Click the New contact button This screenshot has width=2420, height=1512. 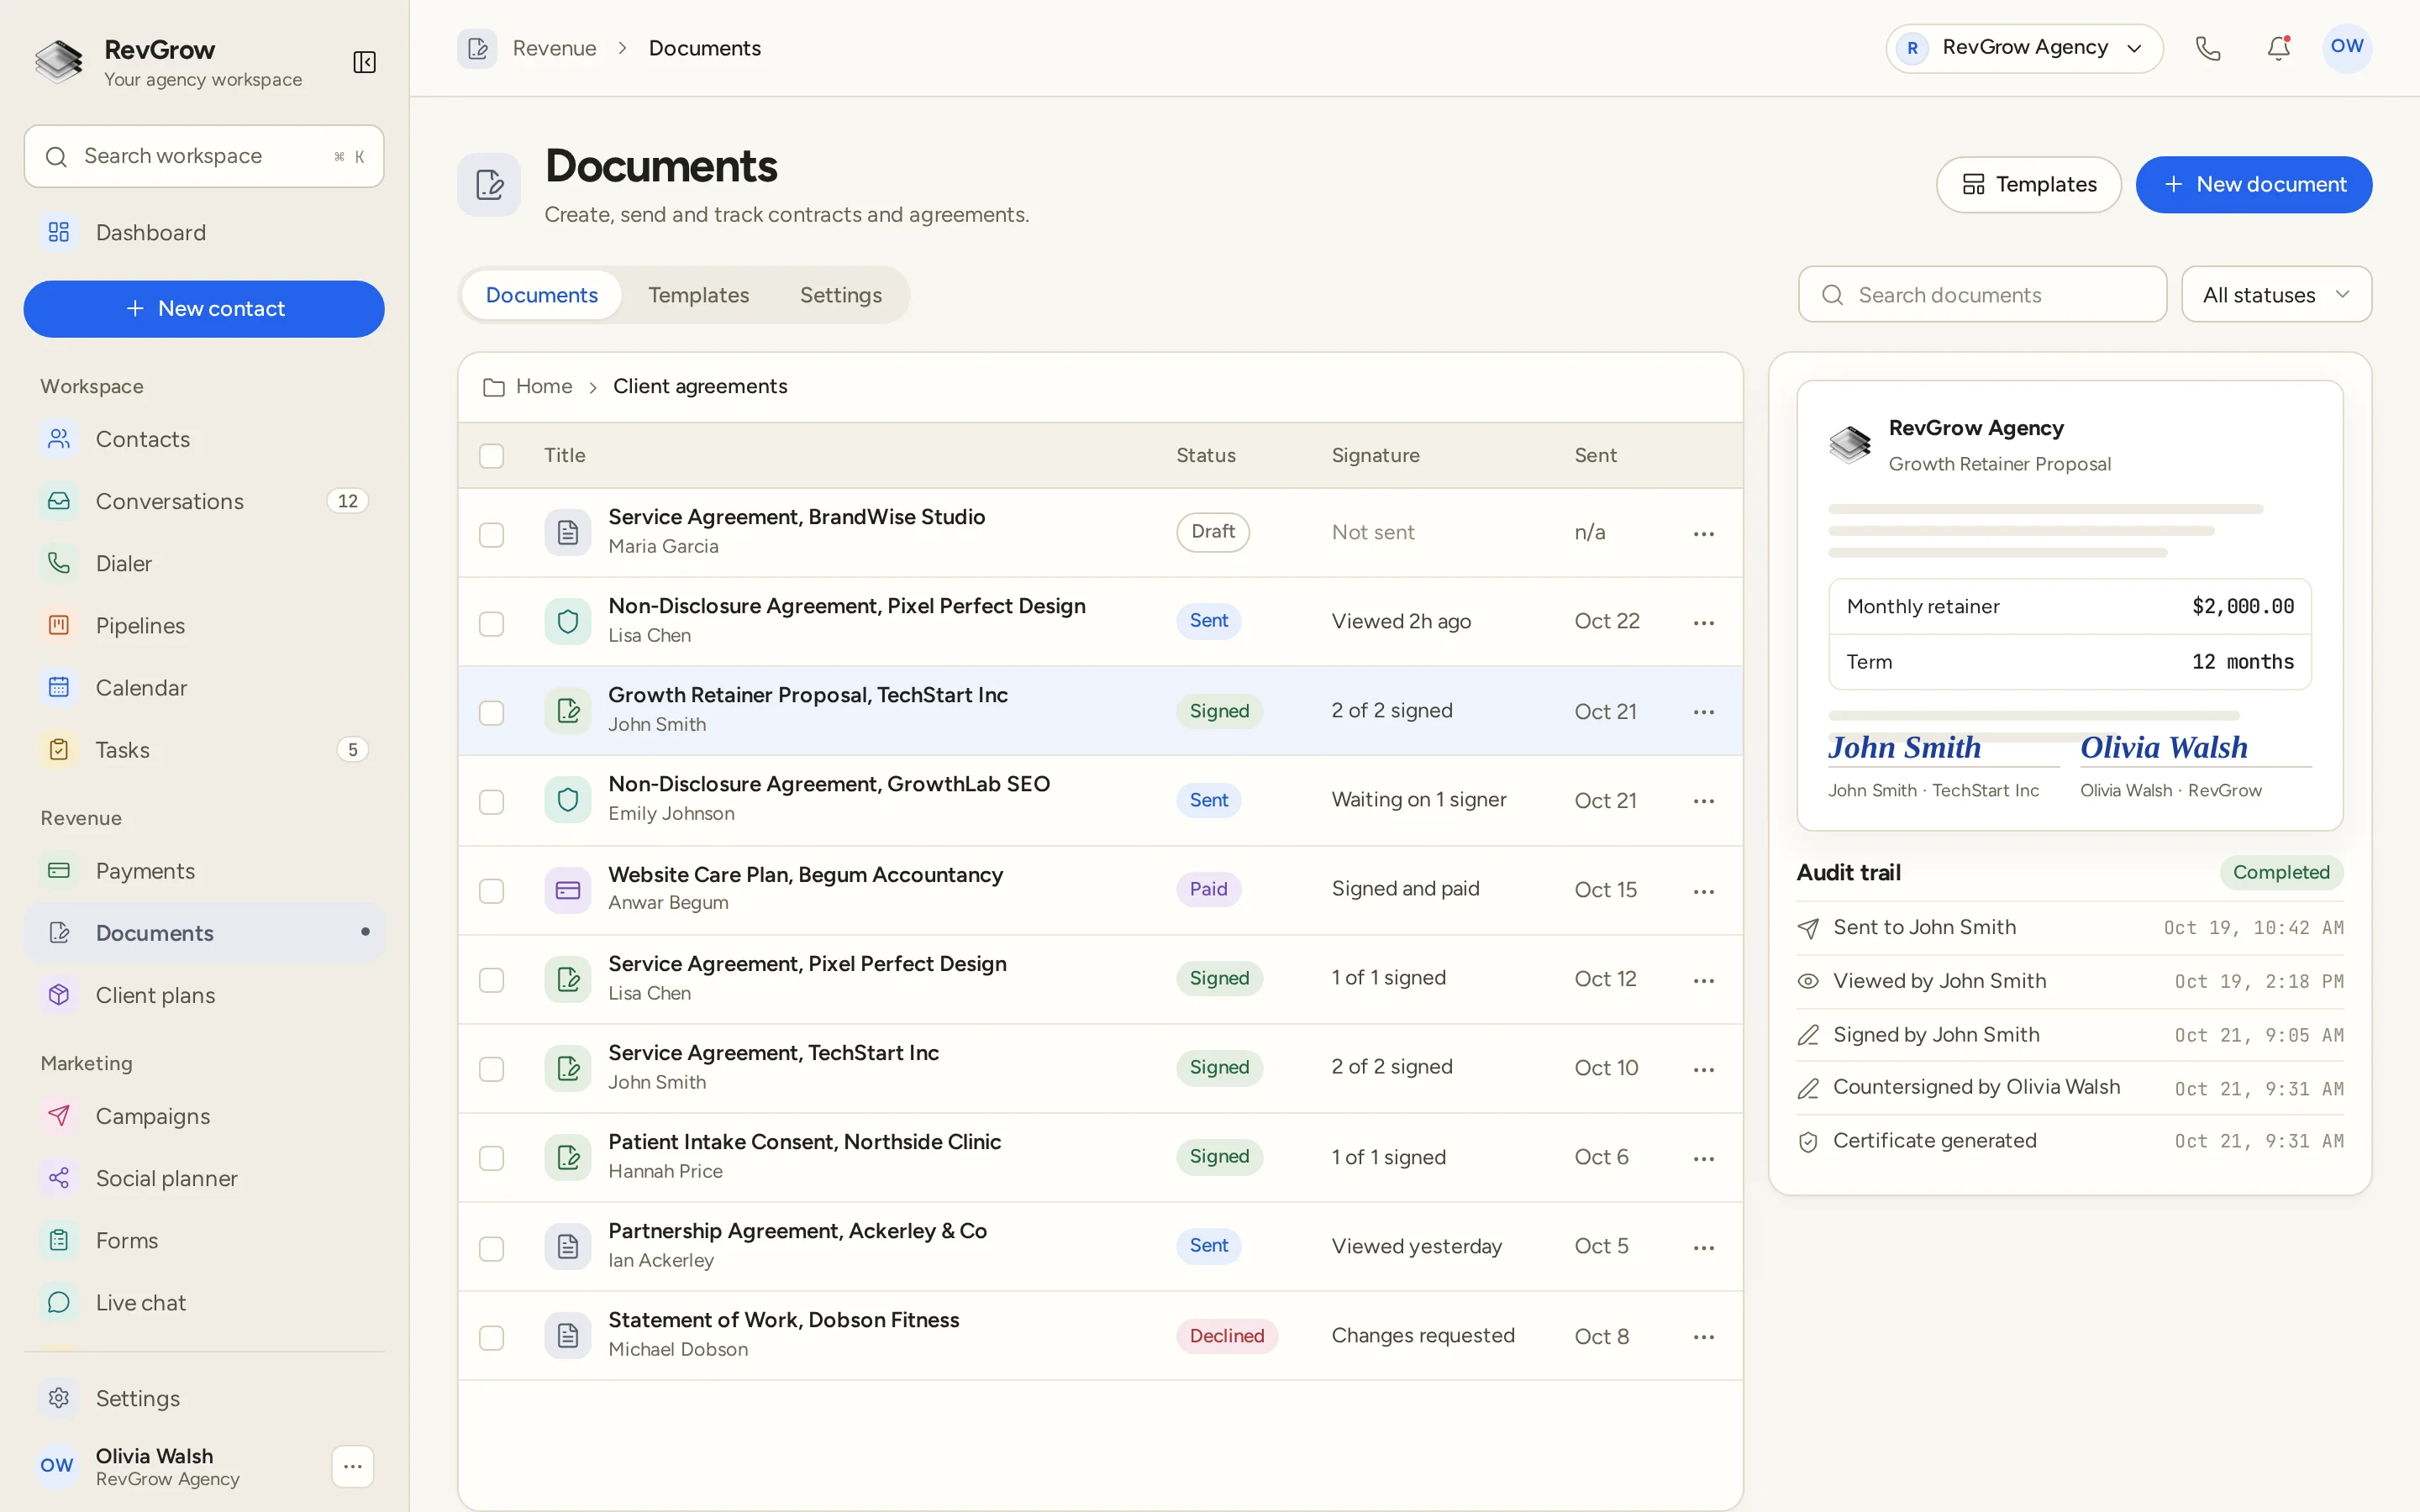tap(204, 309)
